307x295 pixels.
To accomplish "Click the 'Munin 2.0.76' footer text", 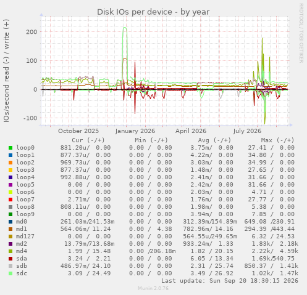I will click(x=153, y=288).
